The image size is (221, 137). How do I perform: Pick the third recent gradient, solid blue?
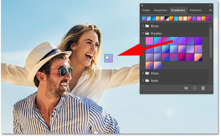pyautogui.click(x=153, y=18)
